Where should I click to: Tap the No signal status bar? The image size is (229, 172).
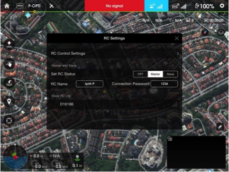(x=114, y=6)
